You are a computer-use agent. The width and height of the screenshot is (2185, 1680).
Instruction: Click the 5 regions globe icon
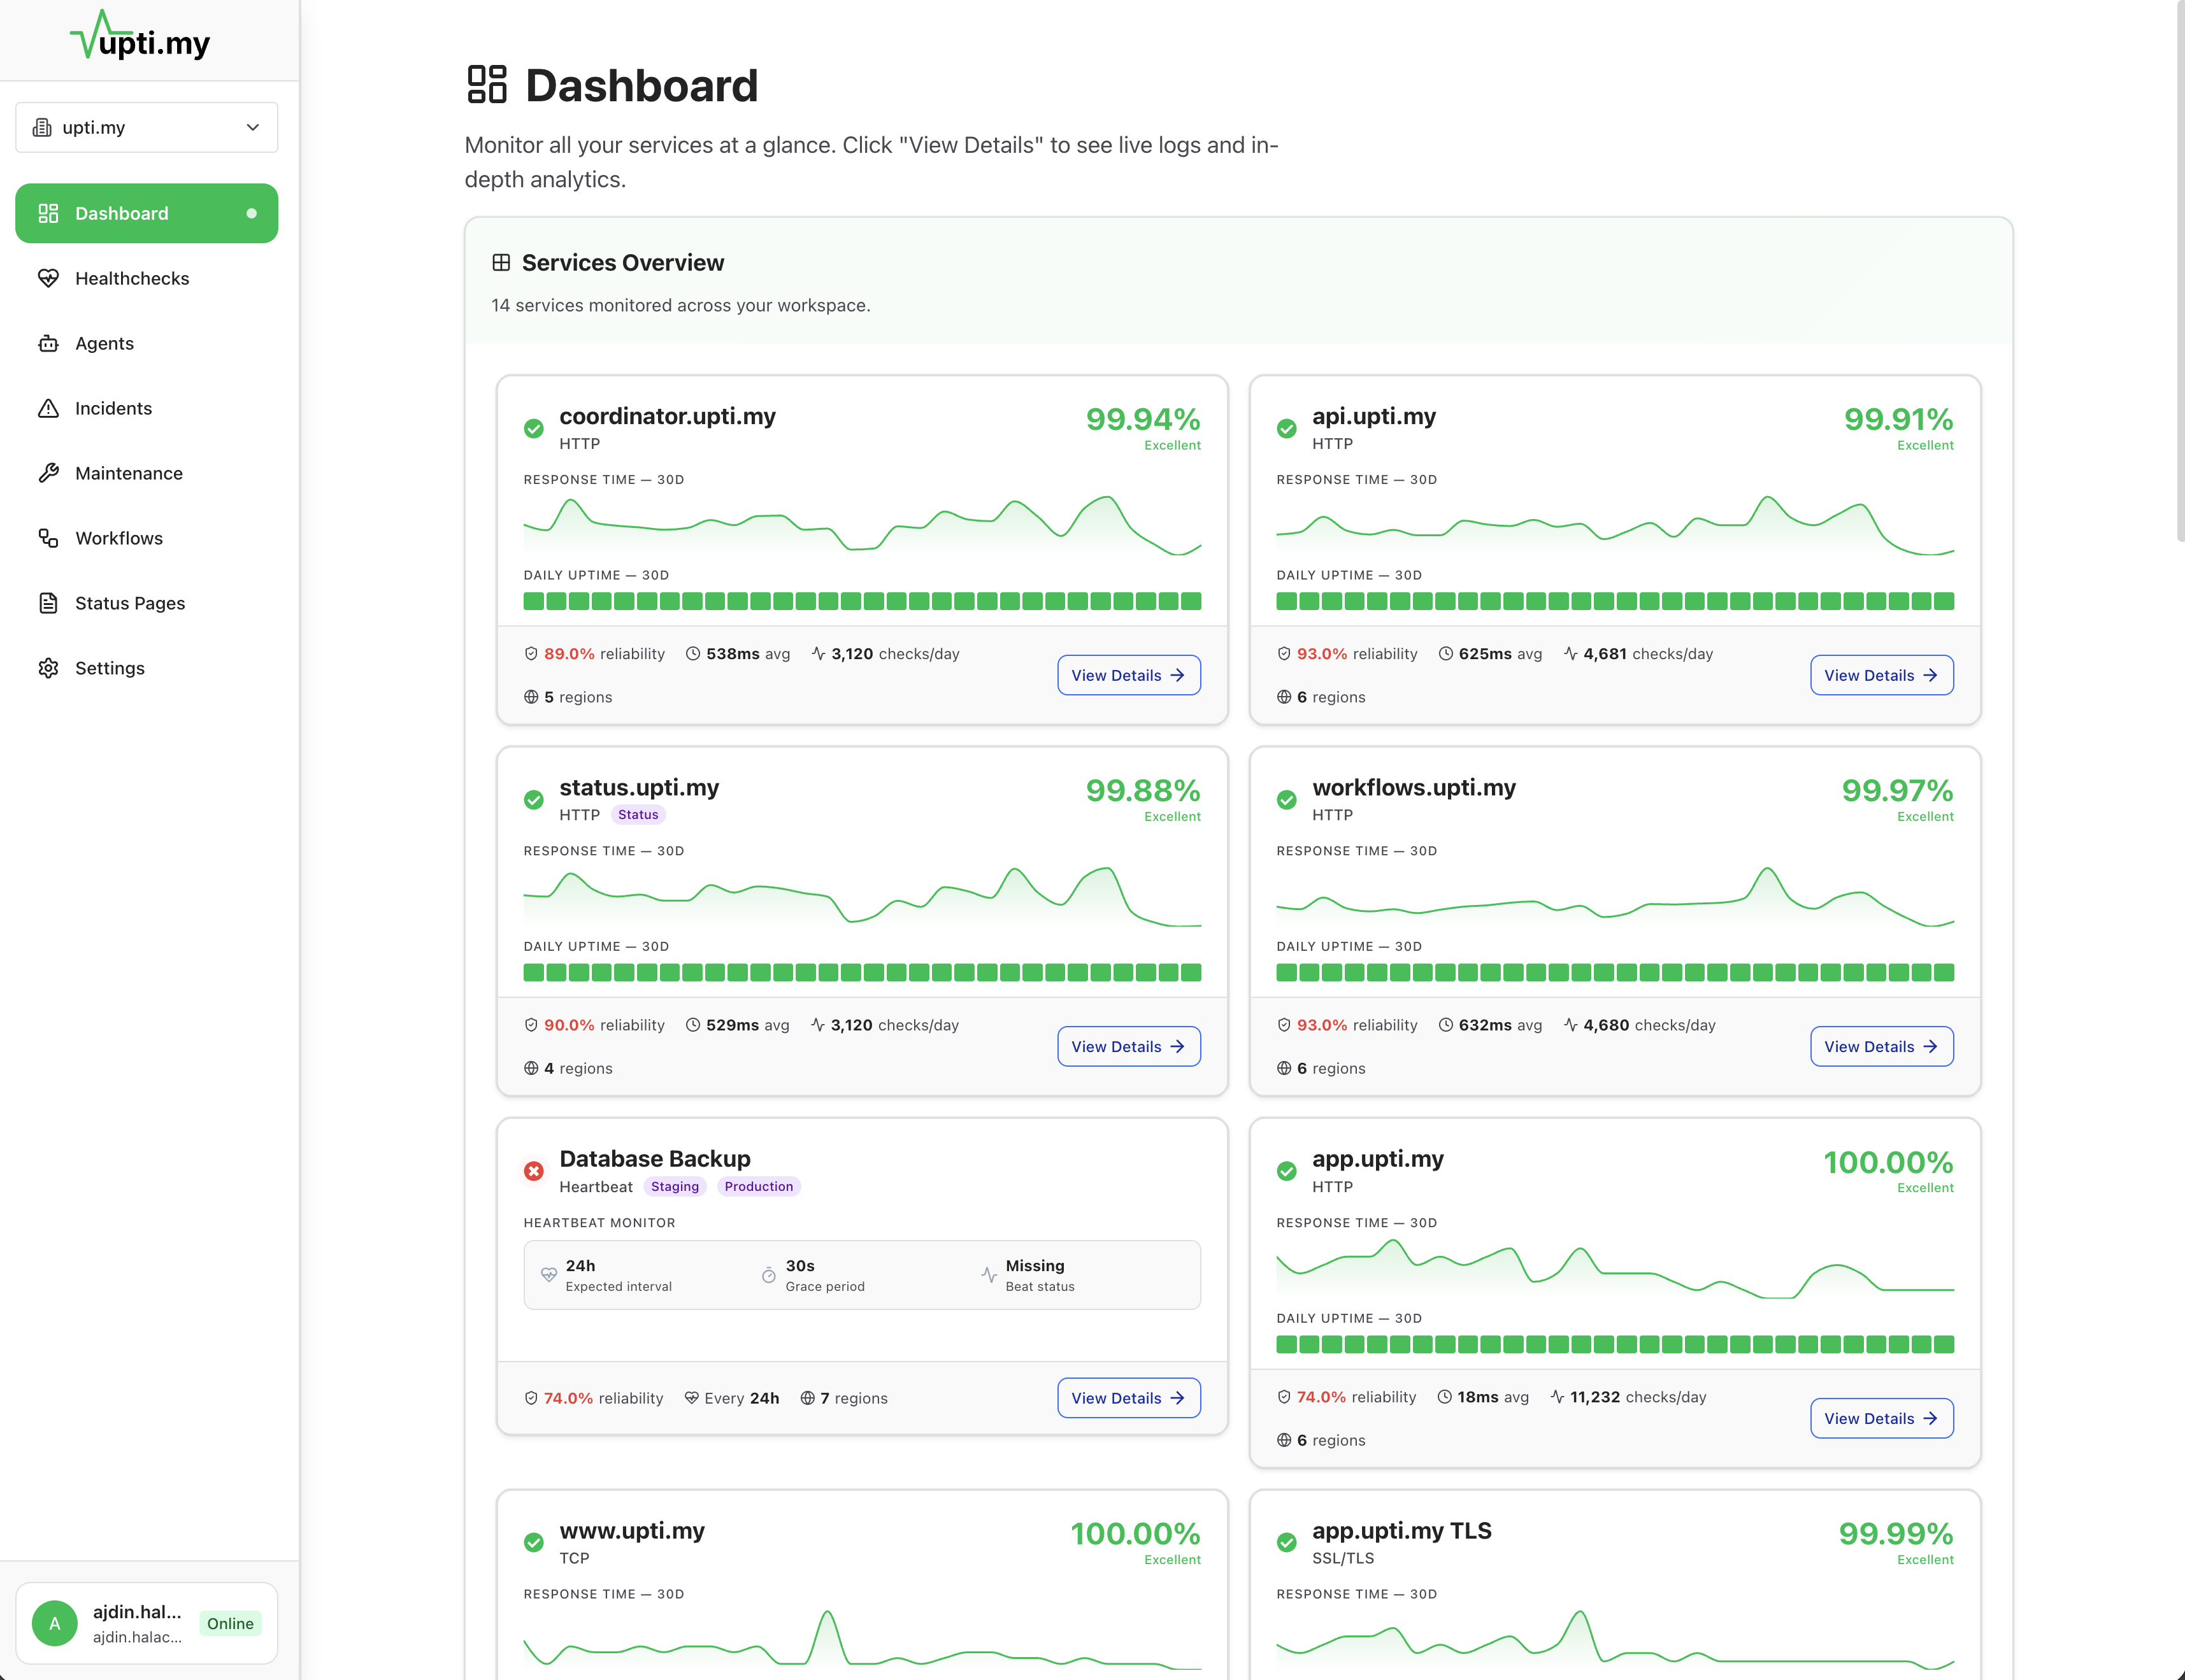pyautogui.click(x=531, y=697)
